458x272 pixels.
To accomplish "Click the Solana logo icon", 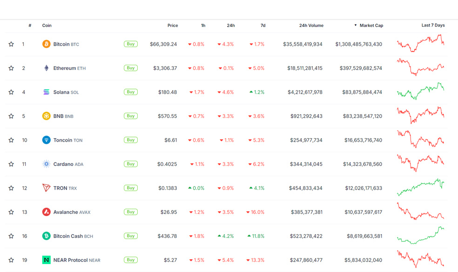I will coord(46,92).
